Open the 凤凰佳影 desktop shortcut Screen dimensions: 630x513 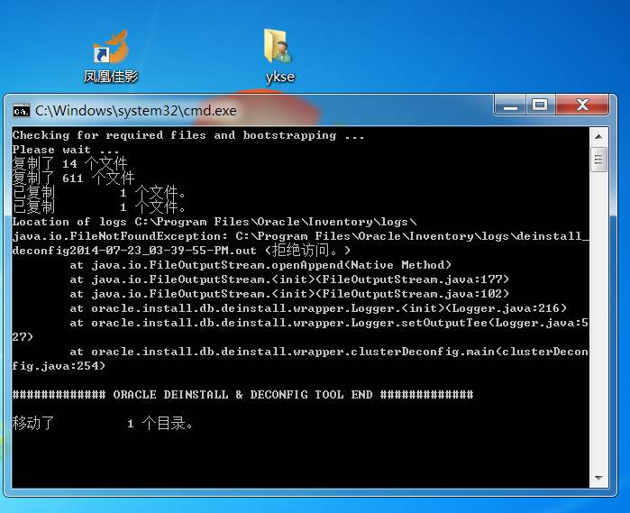click(x=111, y=56)
